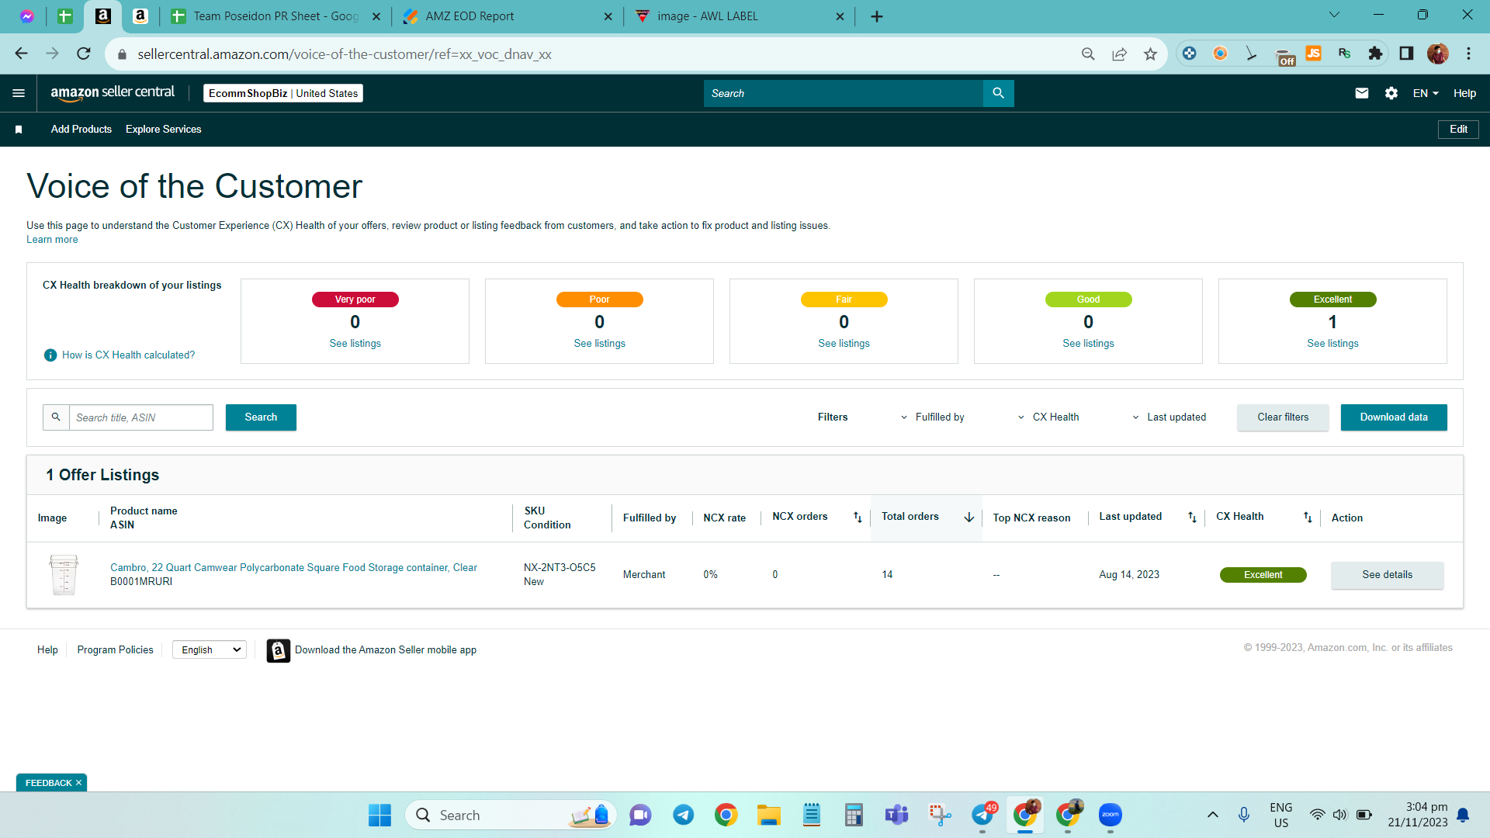1490x838 pixels.
Task: Open Program Policies footer link
Action: tap(115, 650)
